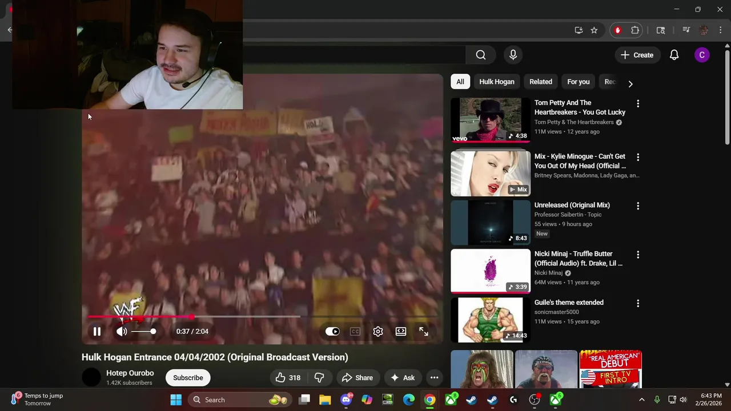Open Unreleased (Original Mix) title link
The width and height of the screenshot is (731, 411).
pos(572,205)
